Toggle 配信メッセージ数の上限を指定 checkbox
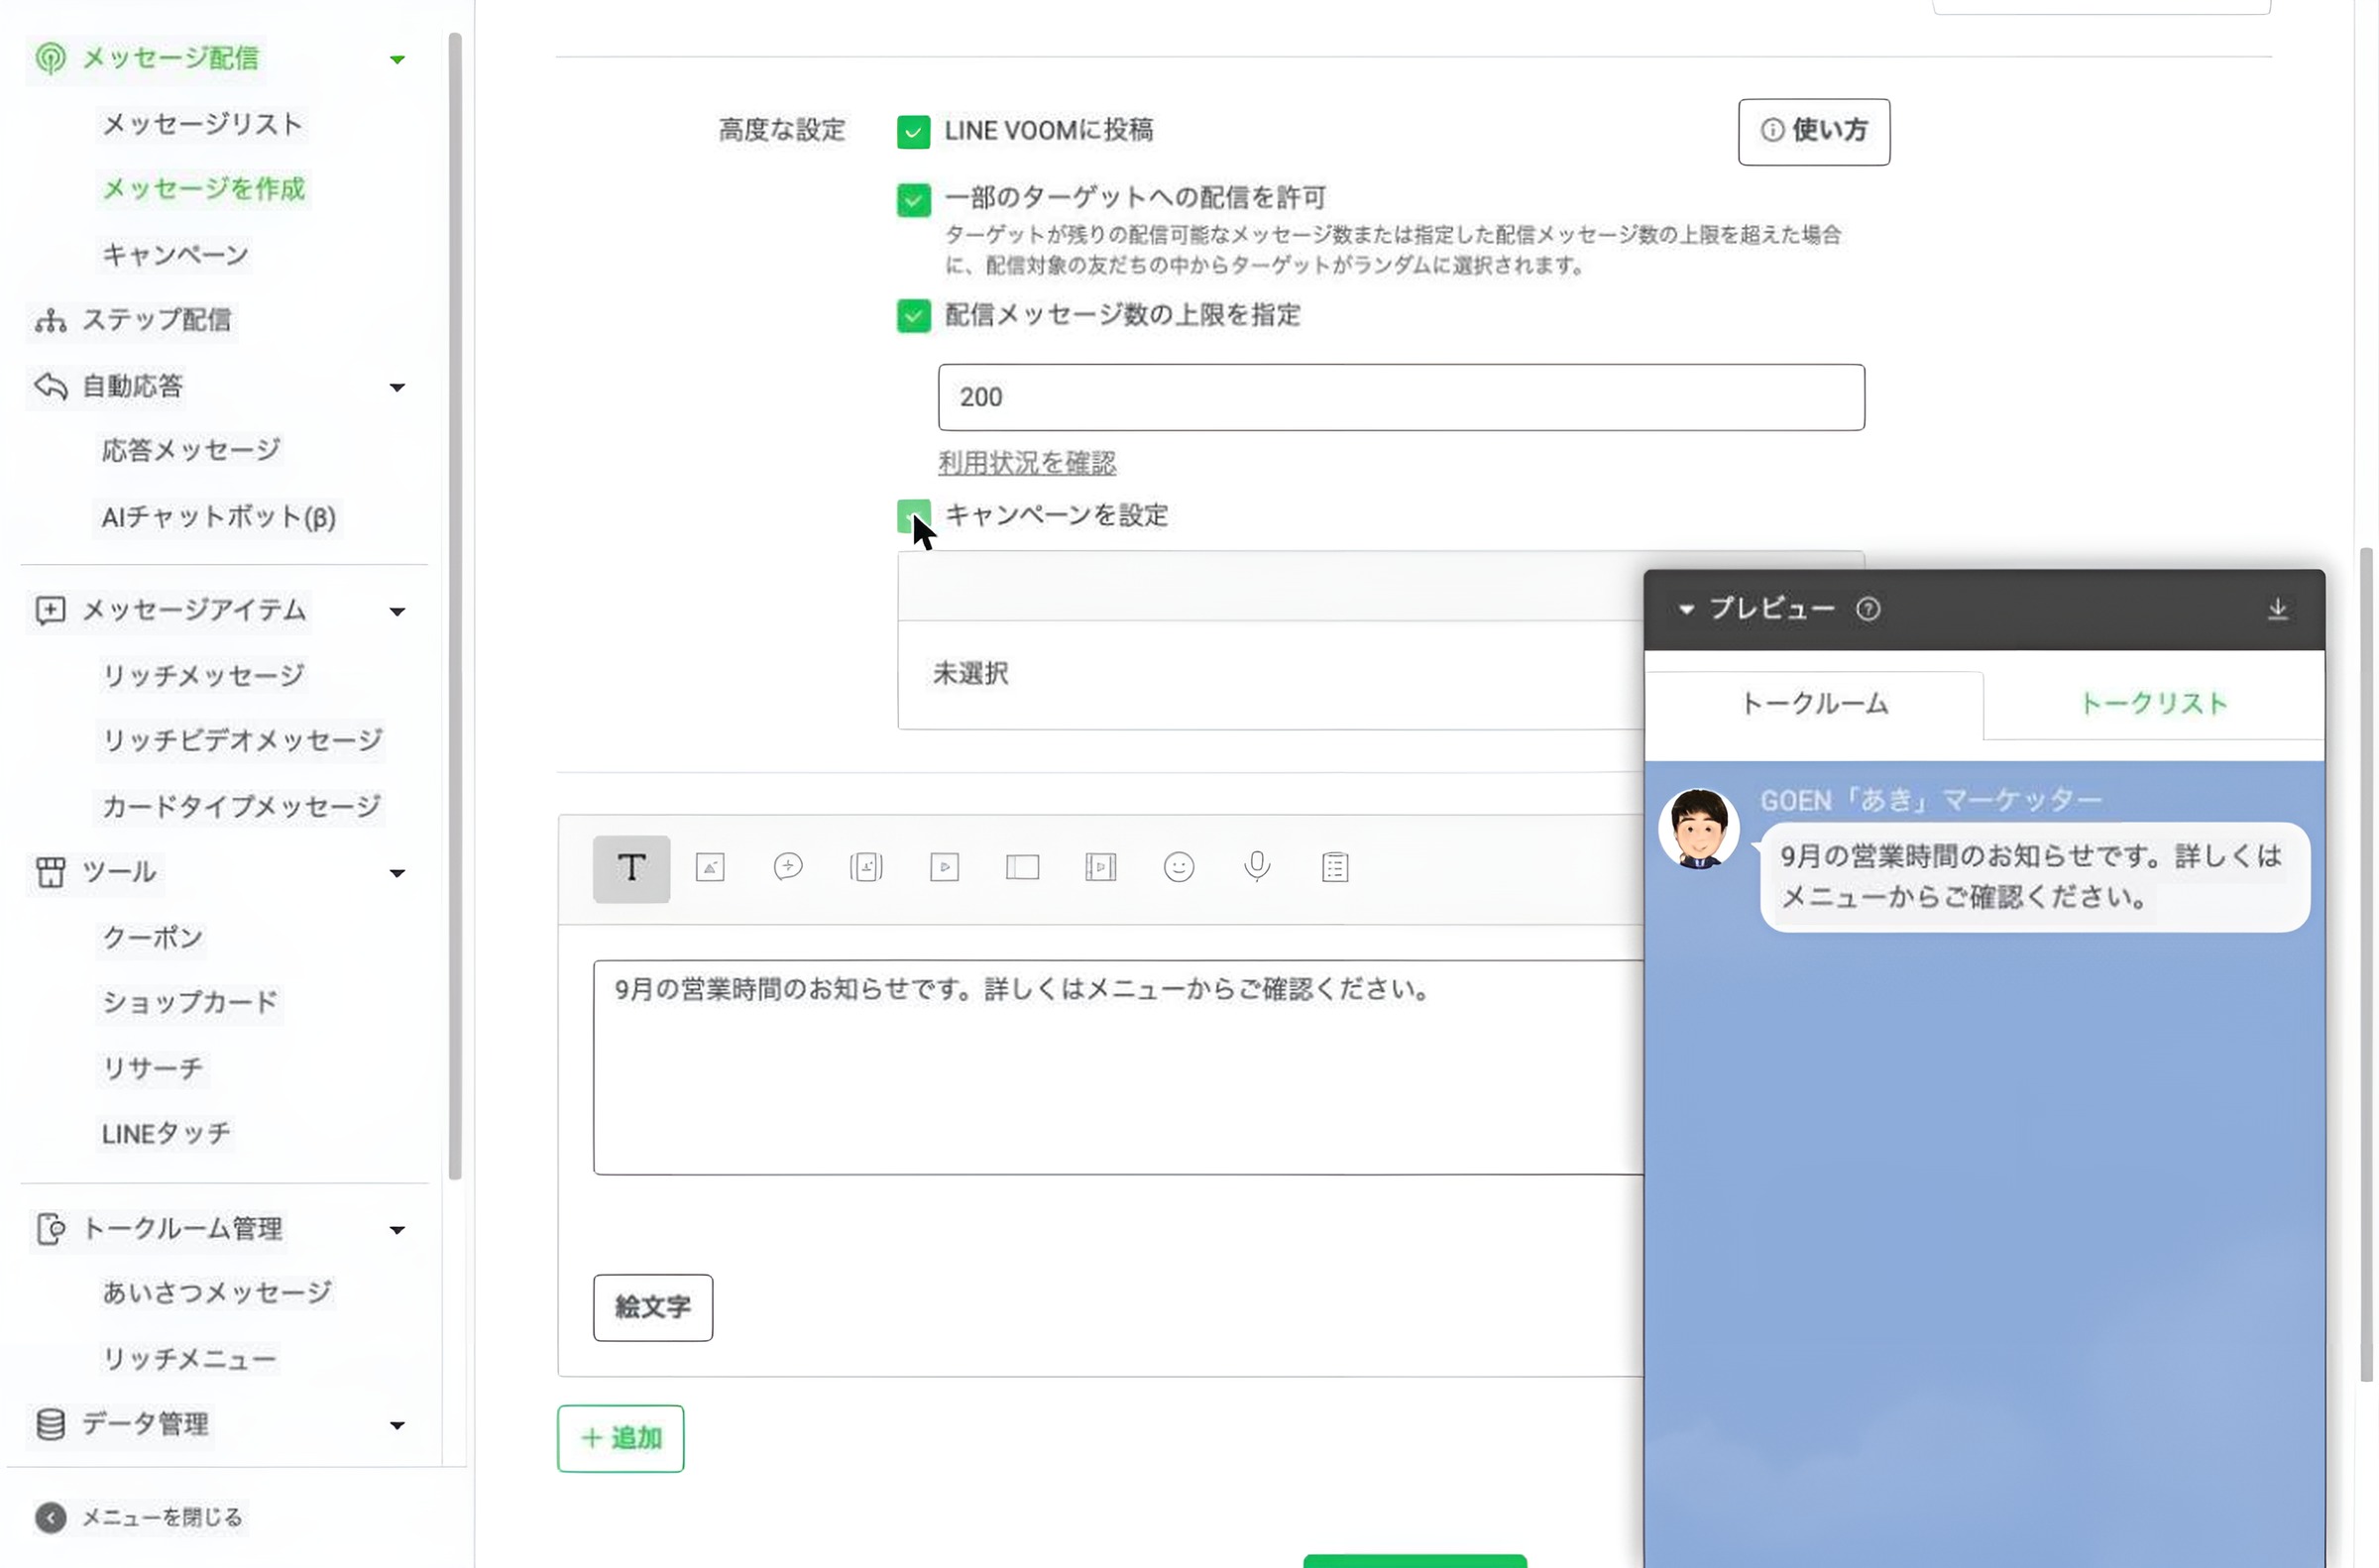This screenshot has width=2379, height=1568. point(913,316)
